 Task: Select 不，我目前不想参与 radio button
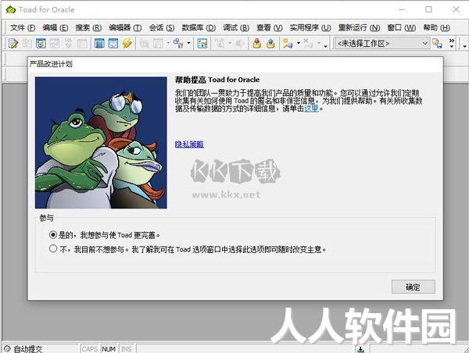[x=53, y=248]
